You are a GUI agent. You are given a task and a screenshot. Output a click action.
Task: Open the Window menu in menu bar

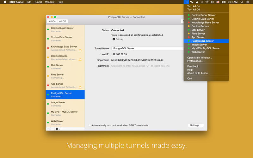click(50, 2)
